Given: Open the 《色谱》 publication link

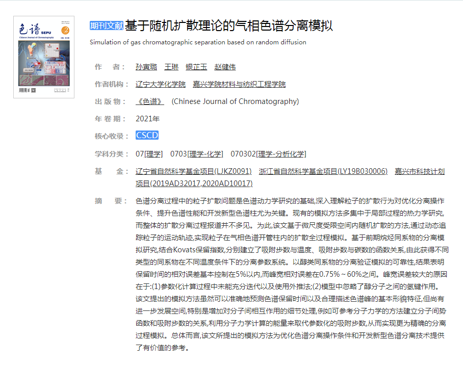Looking at the screenshot, I should (x=150, y=101).
